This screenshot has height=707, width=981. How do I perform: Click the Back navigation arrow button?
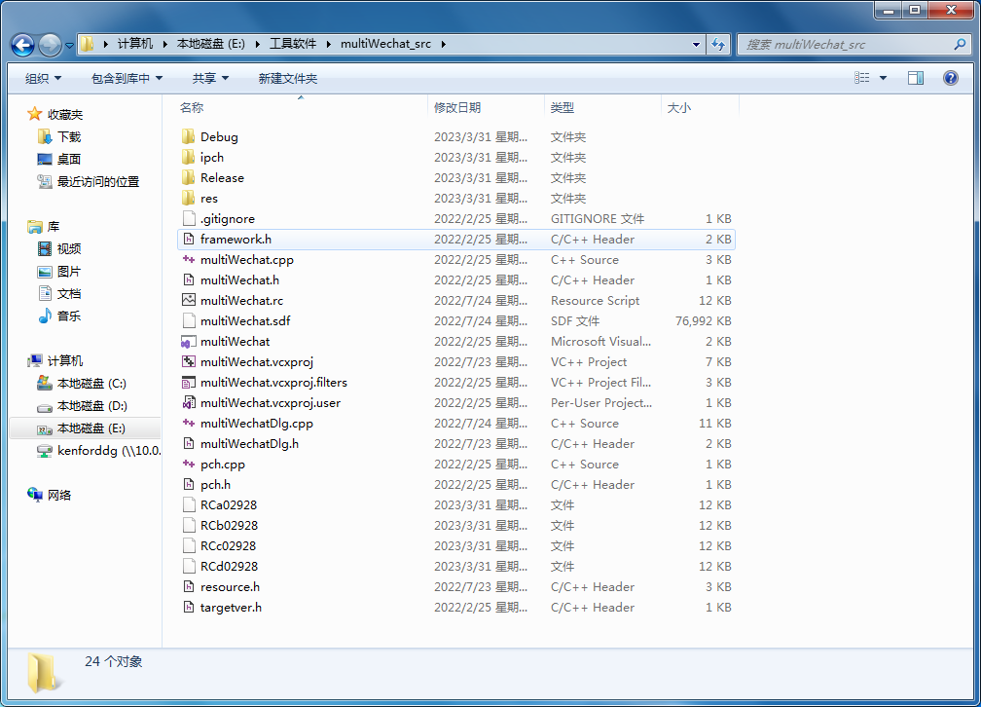coord(22,45)
